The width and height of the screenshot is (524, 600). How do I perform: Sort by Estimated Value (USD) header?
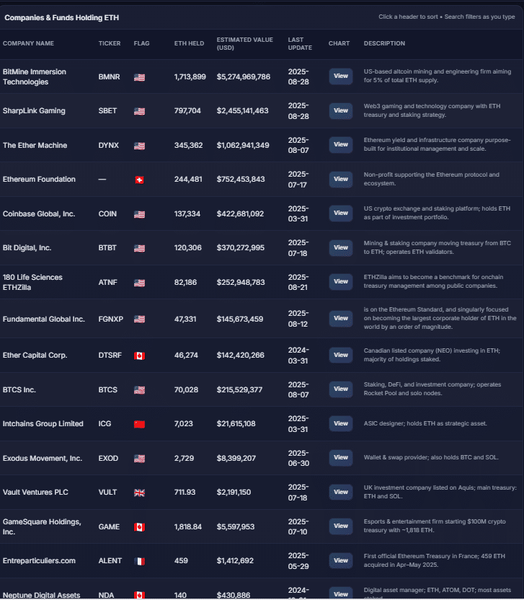click(x=244, y=43)
